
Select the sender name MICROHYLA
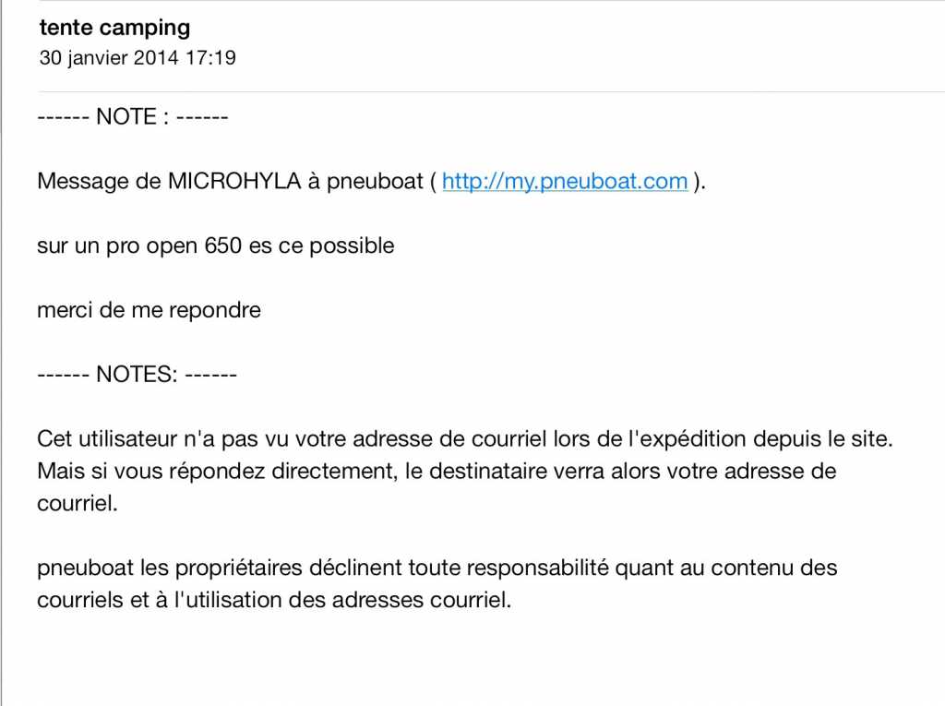tap(234, 181)
